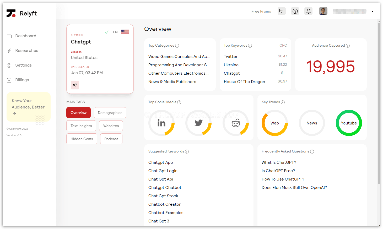
Task: Click the Billings bag icon
Action: (x=9, y=80)
